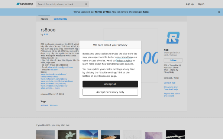Open the www.pinterest.com/rs8ooo/ link
Screen dimensions: 223x139
click(54, 83)
